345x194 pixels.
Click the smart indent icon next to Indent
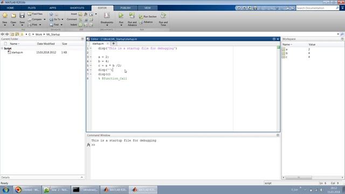click(x=80, y=25)
